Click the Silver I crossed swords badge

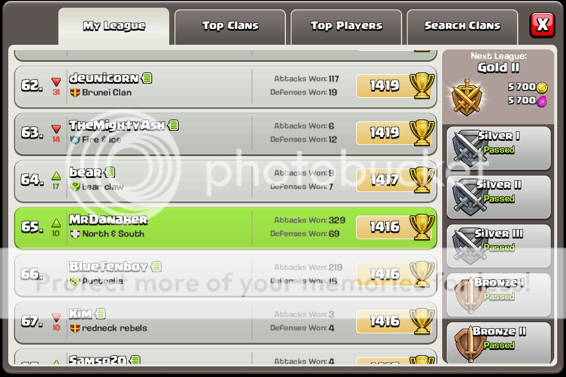click(468, 148)
